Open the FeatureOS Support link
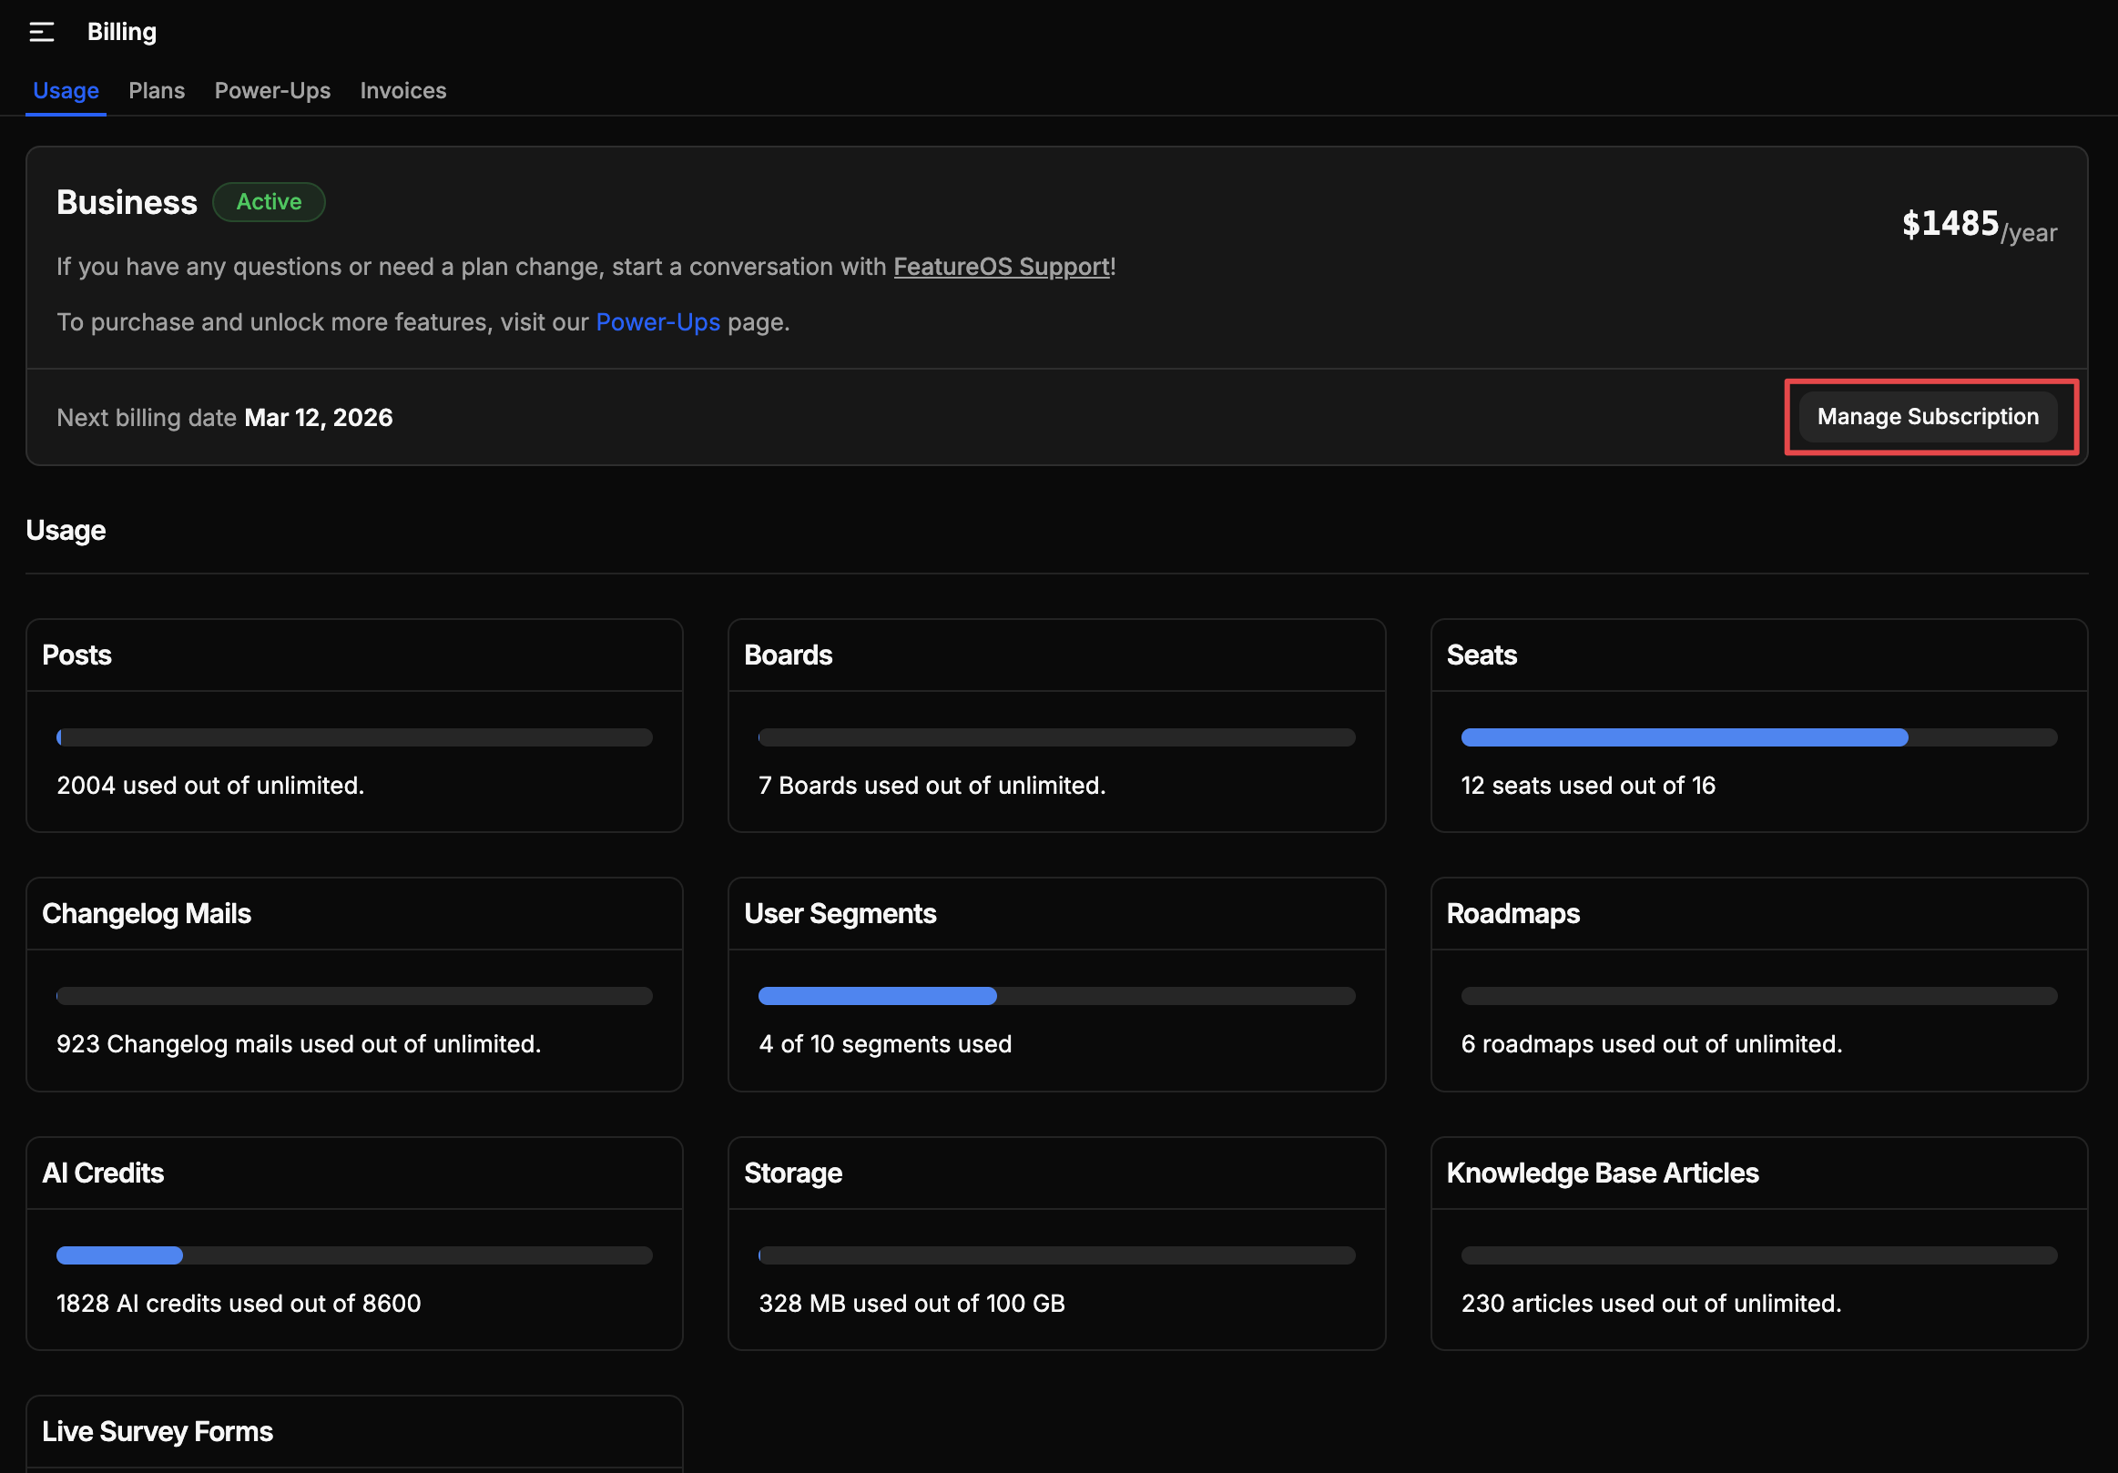This screenshot has width=2118, height=1473. [x=1001, y=267]
